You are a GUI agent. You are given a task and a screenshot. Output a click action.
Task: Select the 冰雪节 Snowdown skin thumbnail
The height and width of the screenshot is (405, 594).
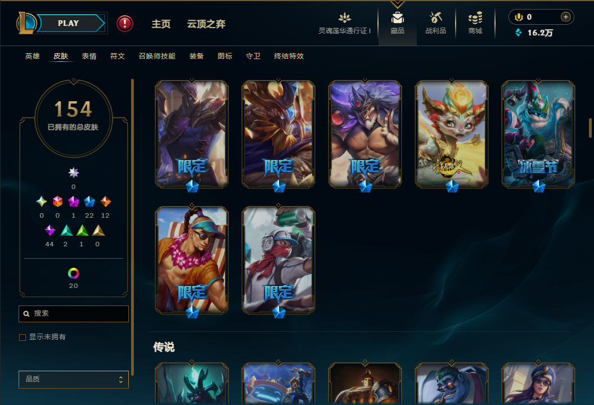click(538, 134)
